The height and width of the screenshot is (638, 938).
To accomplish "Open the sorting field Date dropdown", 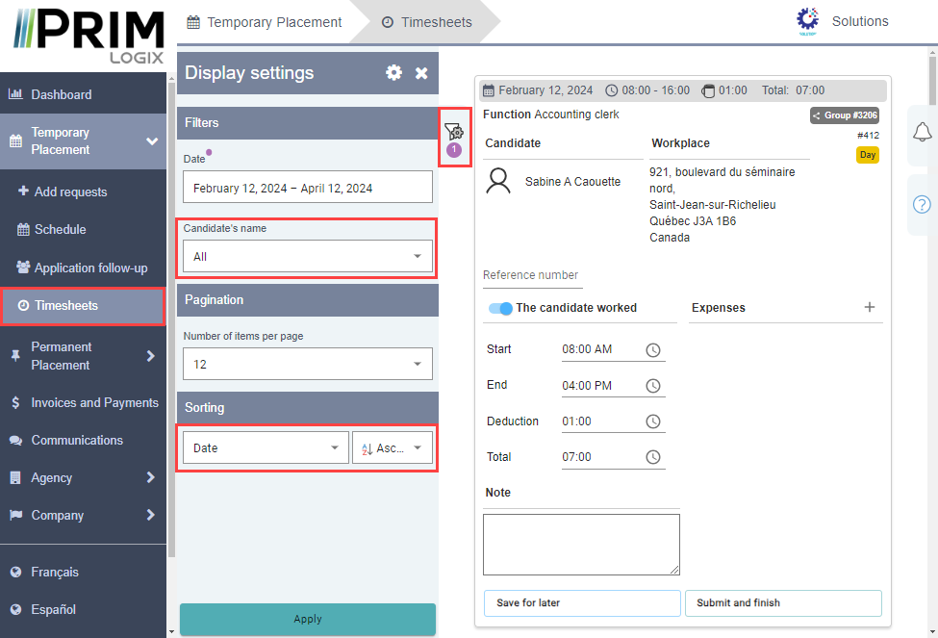I will [x=266, y=447].
